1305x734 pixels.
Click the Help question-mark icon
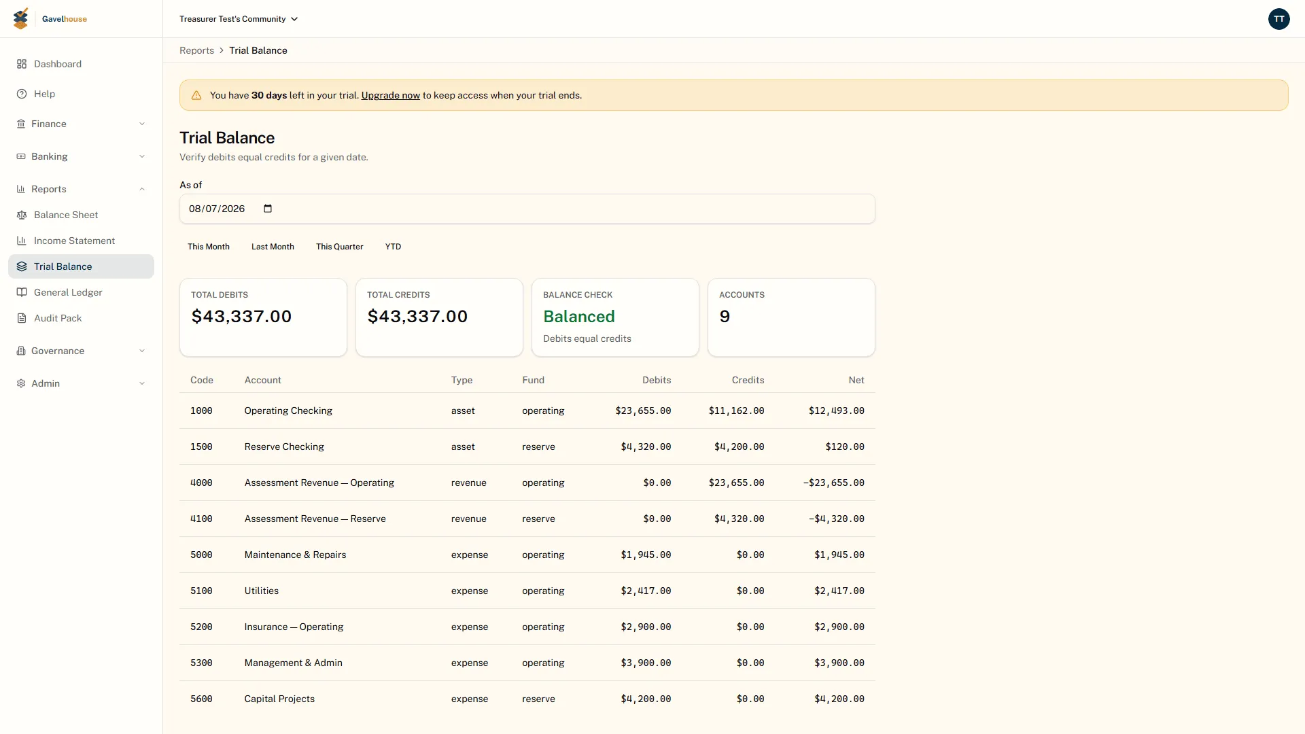tap(22, 94)
